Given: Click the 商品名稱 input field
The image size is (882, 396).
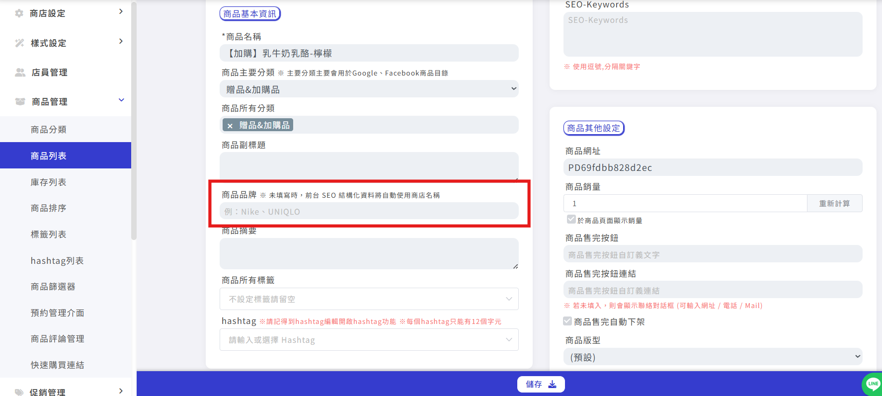Looking at the screenshot, I should (369, 53).
